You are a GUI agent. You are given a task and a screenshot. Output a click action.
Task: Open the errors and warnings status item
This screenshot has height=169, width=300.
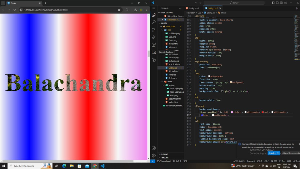[177, 161]
